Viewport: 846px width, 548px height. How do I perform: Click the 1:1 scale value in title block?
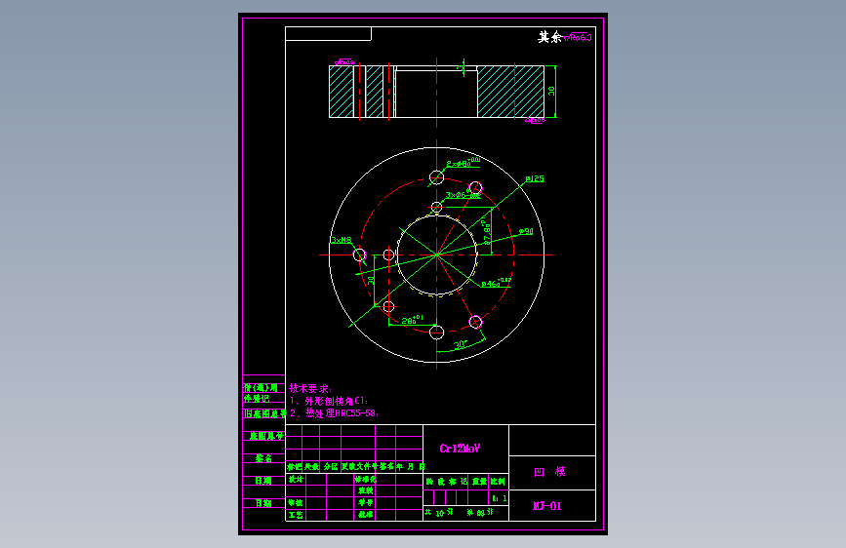(499, 498)
